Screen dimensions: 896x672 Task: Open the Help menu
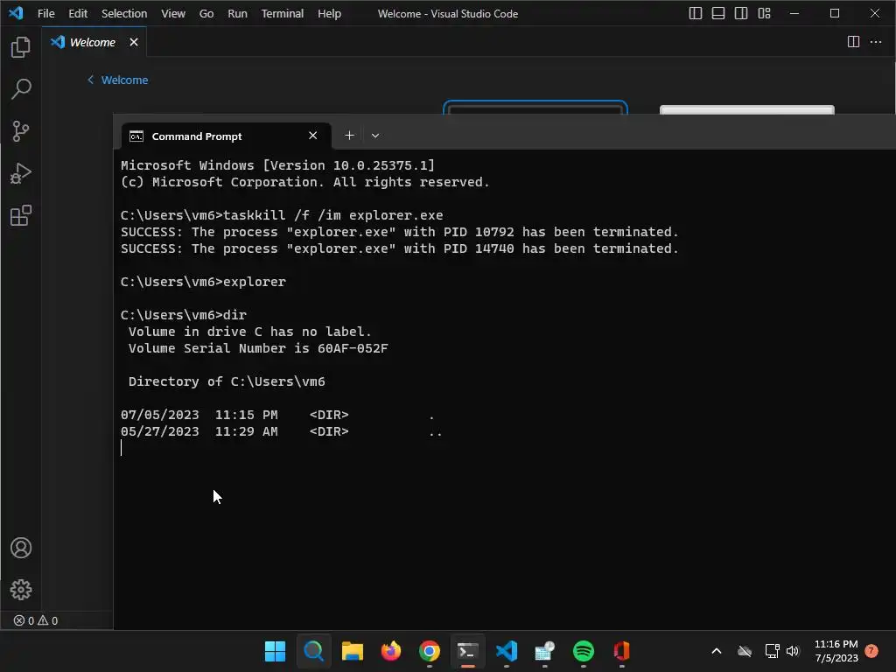point(329,13)
